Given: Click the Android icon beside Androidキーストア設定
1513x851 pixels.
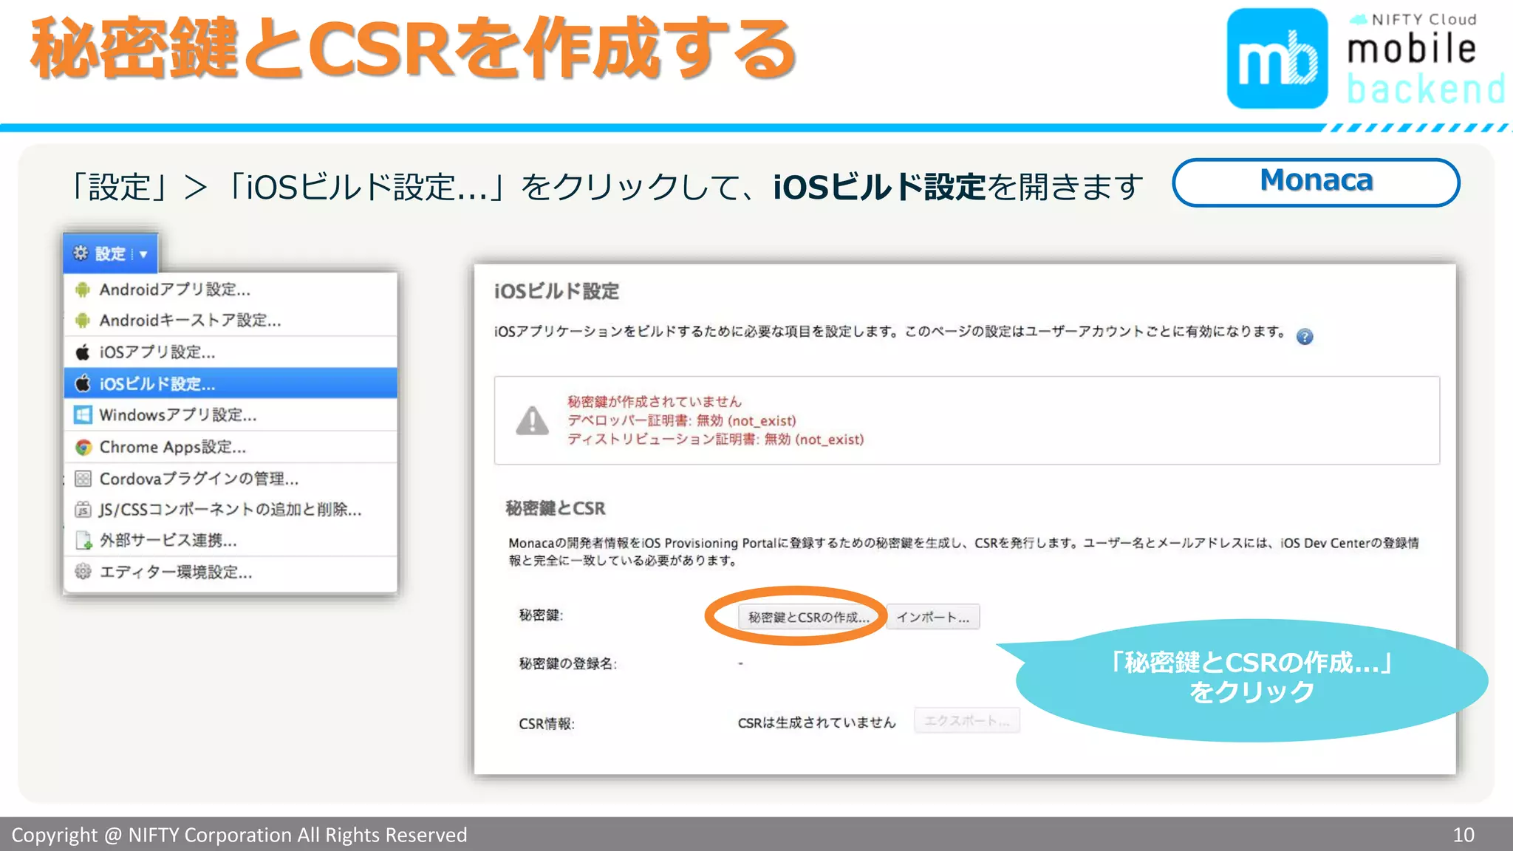Looking at the screenshot, I should click(83, 321).
